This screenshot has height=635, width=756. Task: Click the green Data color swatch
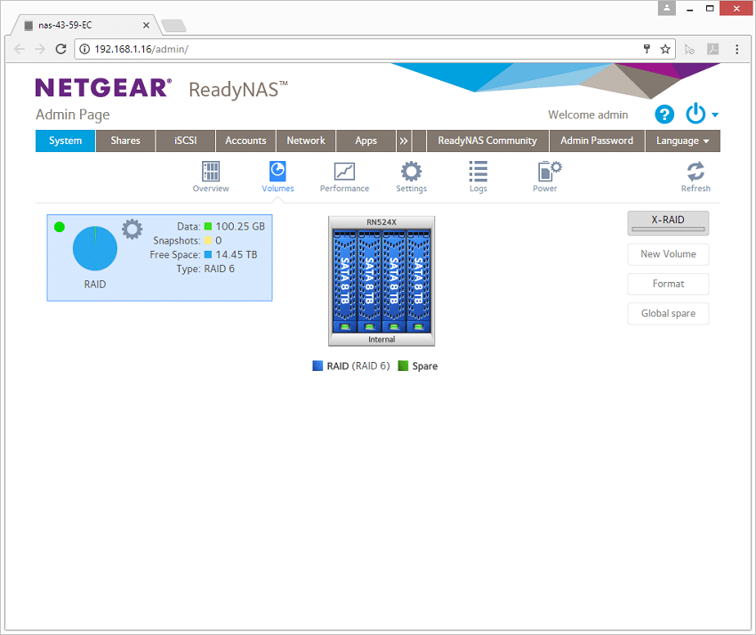pos(208,226)
